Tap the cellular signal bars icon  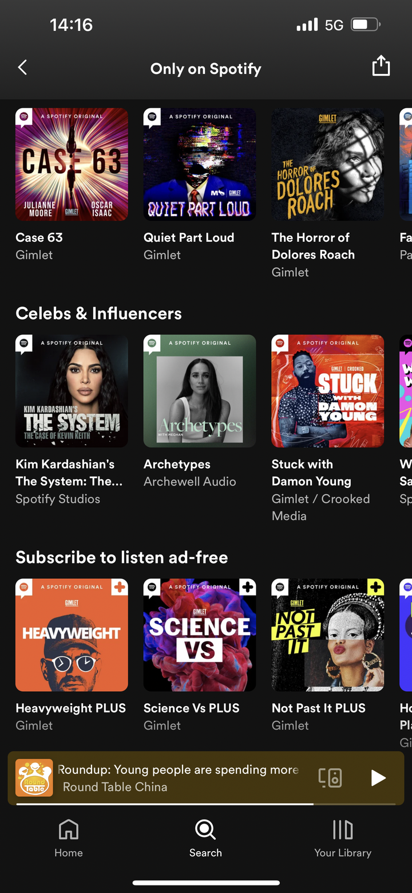(307, 25)
